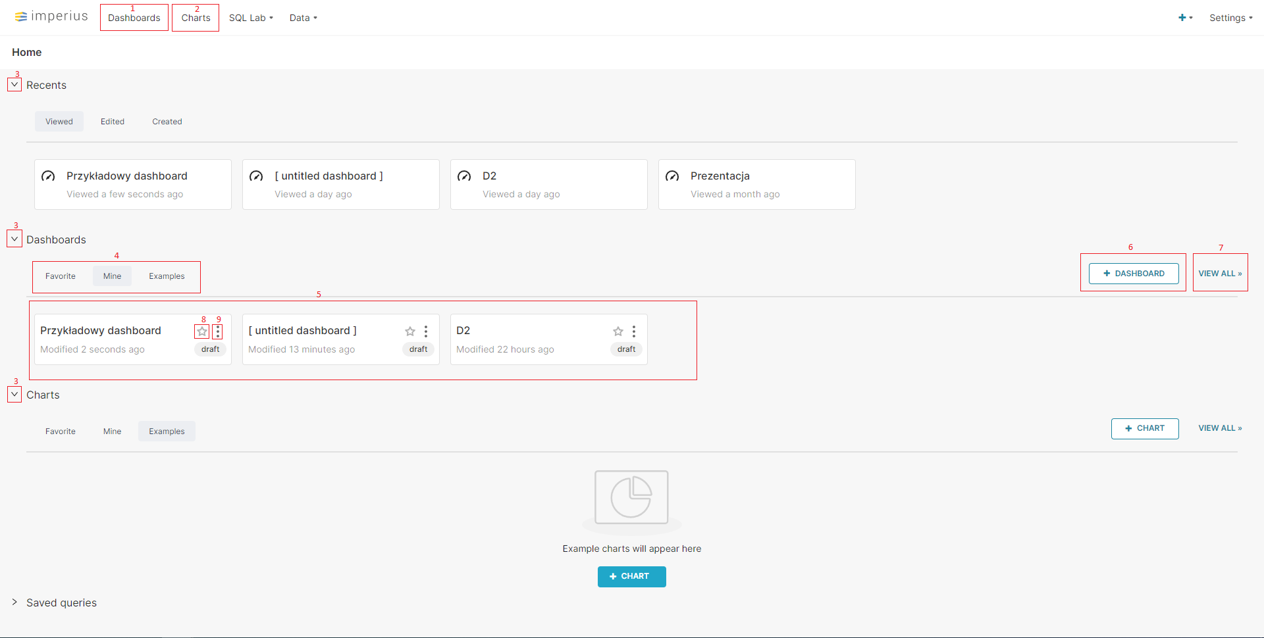Screen dimensions: 1264x638
Task: Open more options for [ untitled dashboard ]
Action: click(426, 331)
